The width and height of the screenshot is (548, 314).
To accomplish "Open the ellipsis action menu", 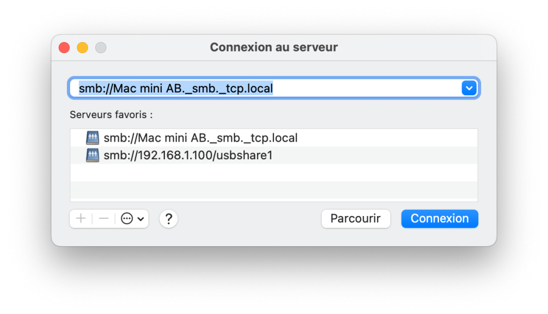I will click(x=127, y=219).
